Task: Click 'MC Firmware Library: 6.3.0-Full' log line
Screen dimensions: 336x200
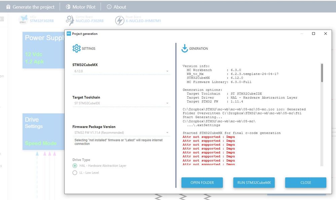Action: (219, 82)
